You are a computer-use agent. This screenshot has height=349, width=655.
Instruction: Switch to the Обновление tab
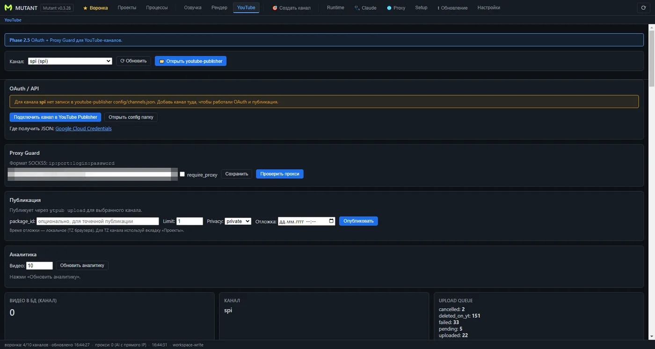[452, 8]
